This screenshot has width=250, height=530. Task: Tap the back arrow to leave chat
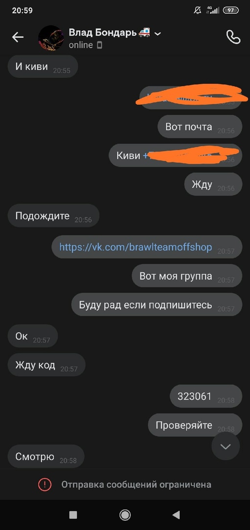coord(18,37)
